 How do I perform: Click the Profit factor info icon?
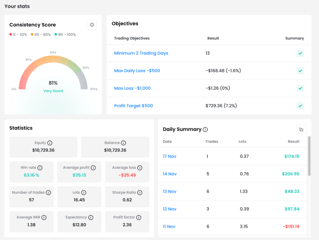pos(138,218)
